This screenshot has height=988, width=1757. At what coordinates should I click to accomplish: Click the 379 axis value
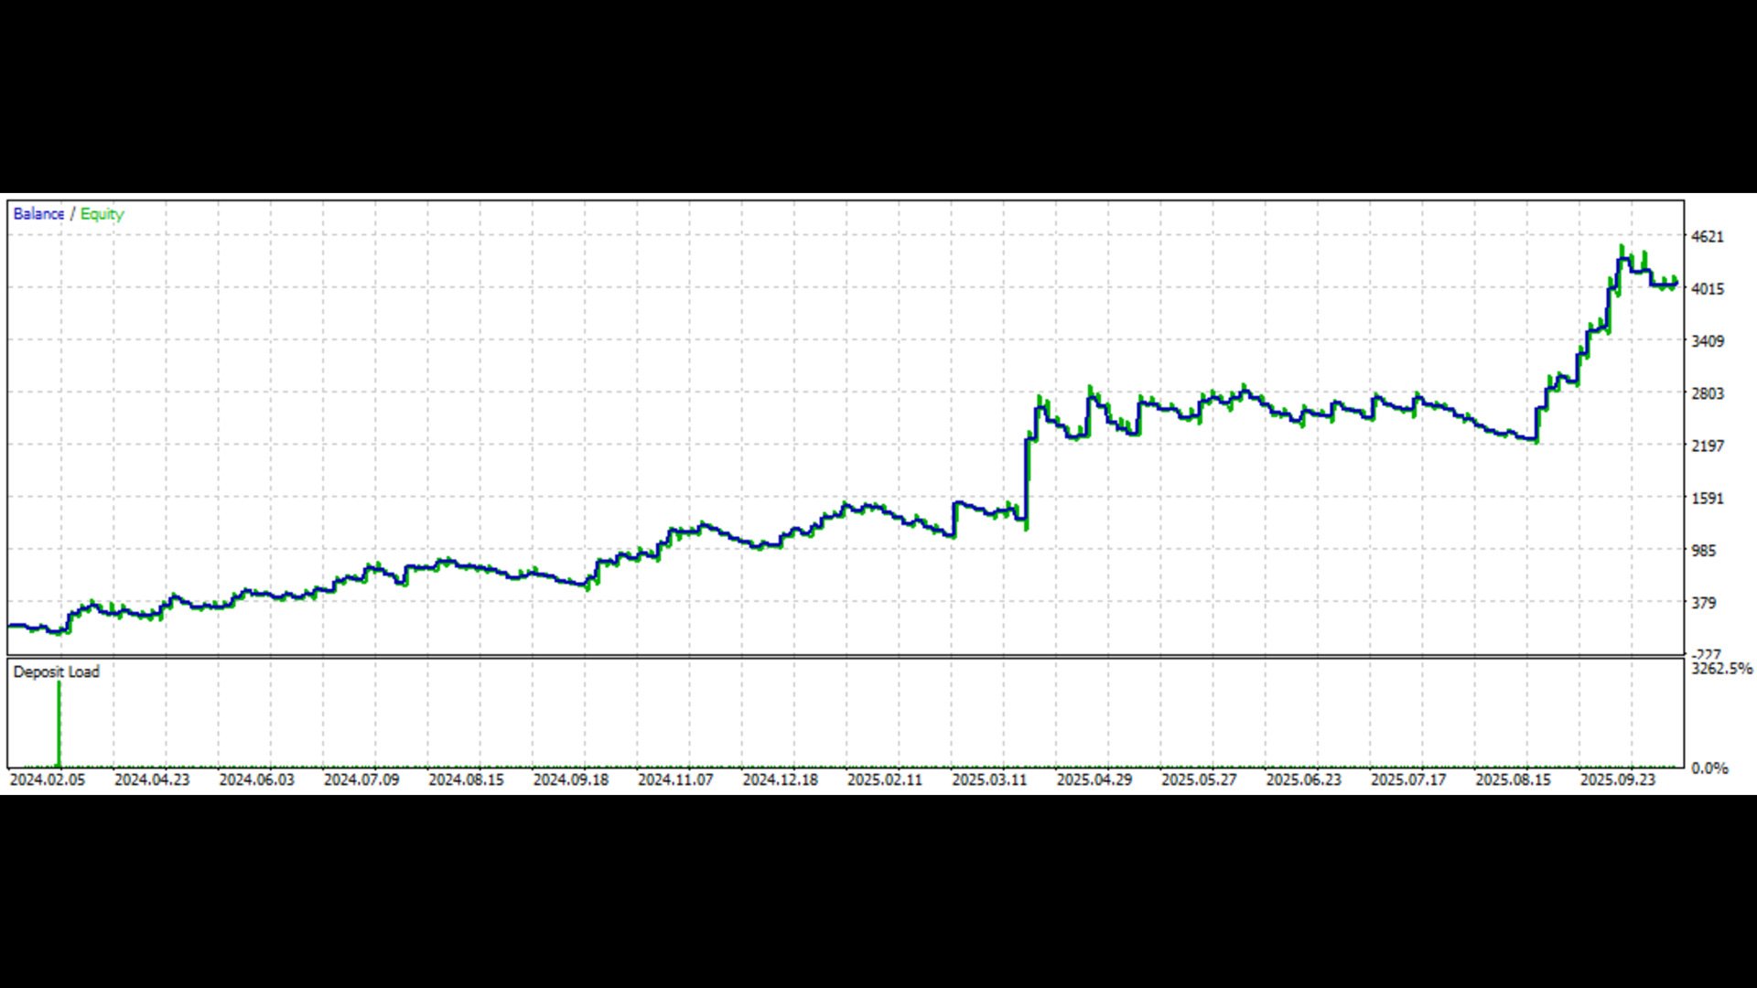pyautogui.click(x=1703, y=603)
